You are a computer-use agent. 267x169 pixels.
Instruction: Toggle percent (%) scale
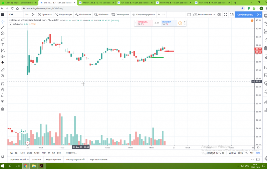click(246, 153)
